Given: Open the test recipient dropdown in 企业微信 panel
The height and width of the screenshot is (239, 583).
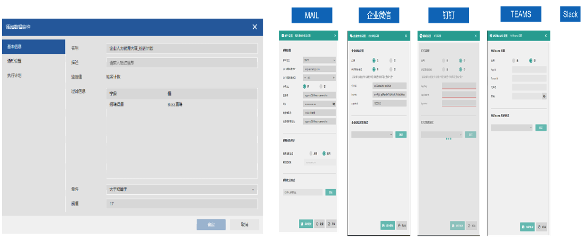Looking at the screenshot, I should click(x=372, y=135).
